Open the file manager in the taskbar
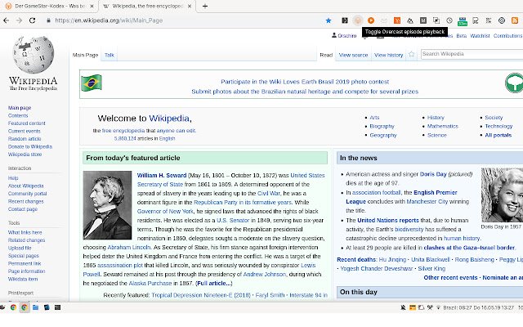 (35, 307)
